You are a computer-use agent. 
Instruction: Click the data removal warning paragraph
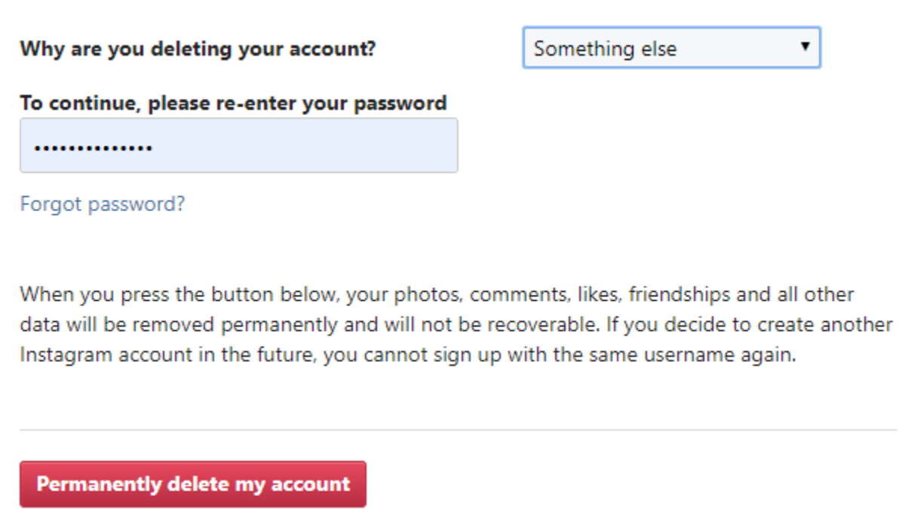click(x=452, y=325)
